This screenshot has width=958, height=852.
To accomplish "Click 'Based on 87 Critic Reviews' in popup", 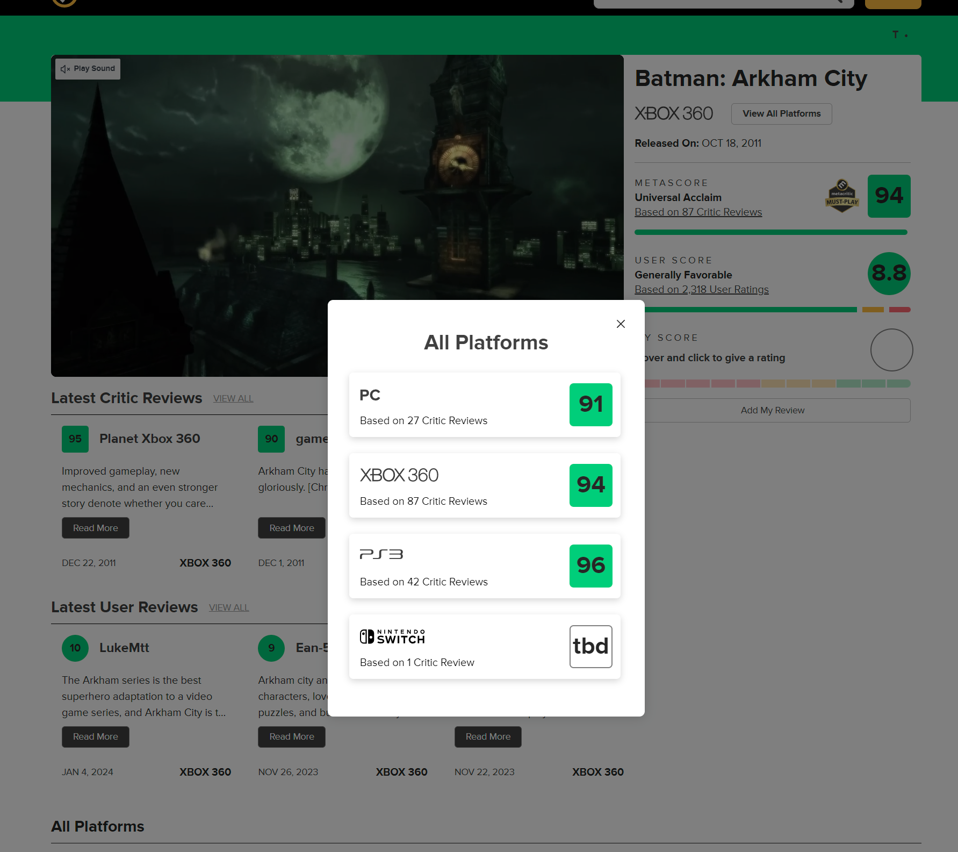I will click(x=423, y=501).
